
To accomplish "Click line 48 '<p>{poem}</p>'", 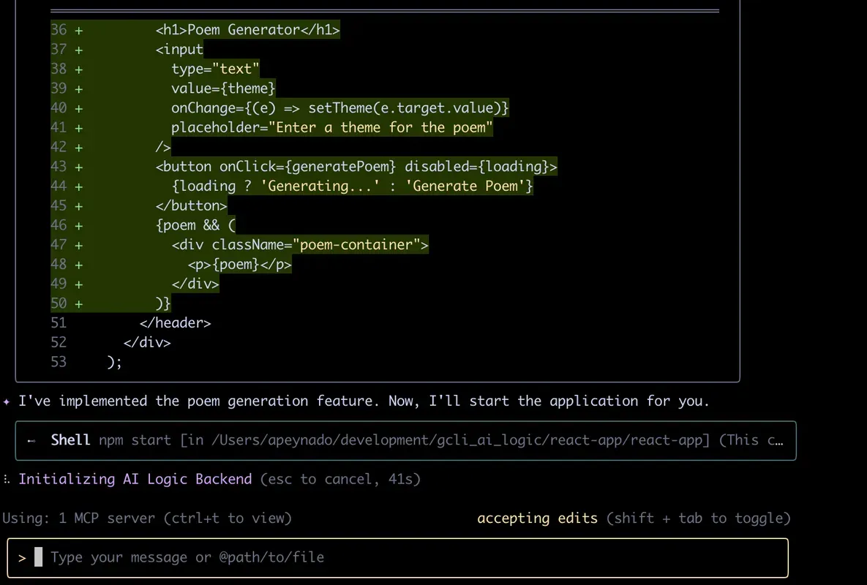I will [239, 264].
